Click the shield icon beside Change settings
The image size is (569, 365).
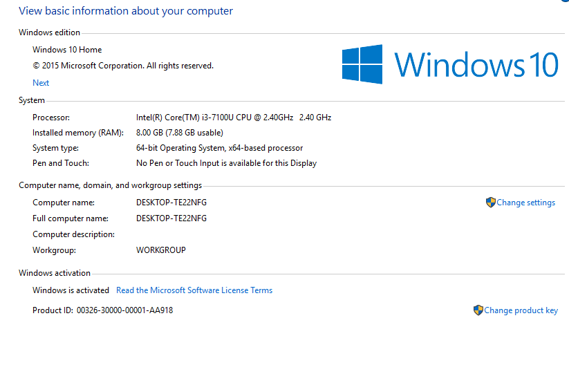(x=491, y=203)
